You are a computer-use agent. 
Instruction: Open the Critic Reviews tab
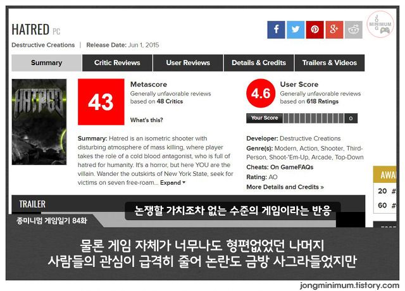(117, 63)
